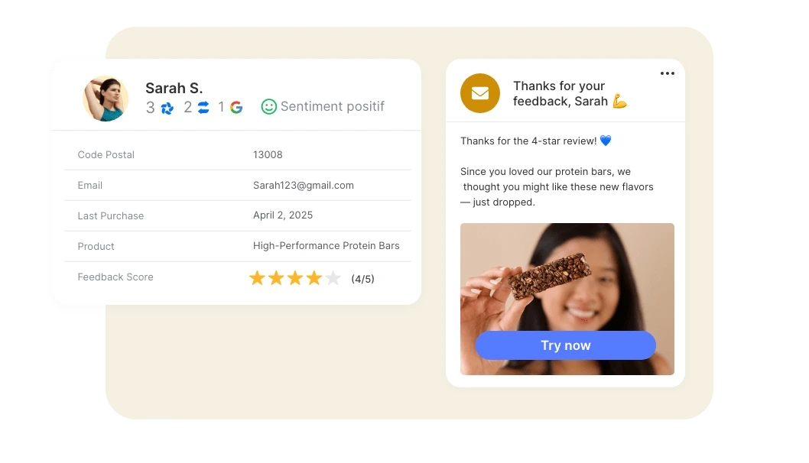Click the flexed bicep emoji
Image resolution: width=809 pixels, height=463 pixels.
tap(619, 101)
